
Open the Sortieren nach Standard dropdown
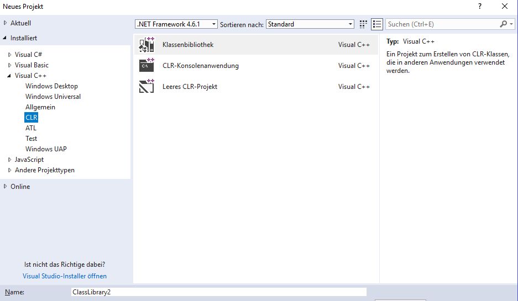point(310,24)
